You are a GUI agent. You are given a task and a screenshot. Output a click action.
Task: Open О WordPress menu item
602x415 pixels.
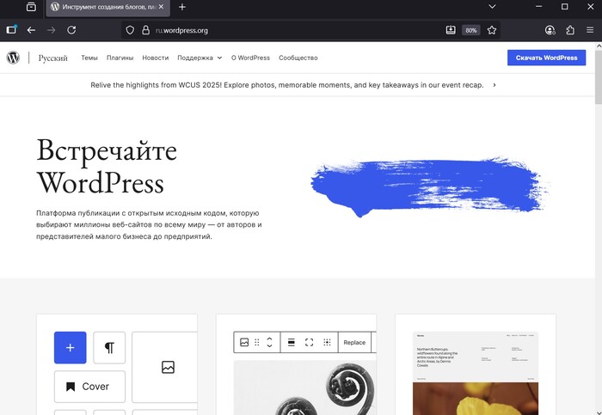(x=250, y=58)
